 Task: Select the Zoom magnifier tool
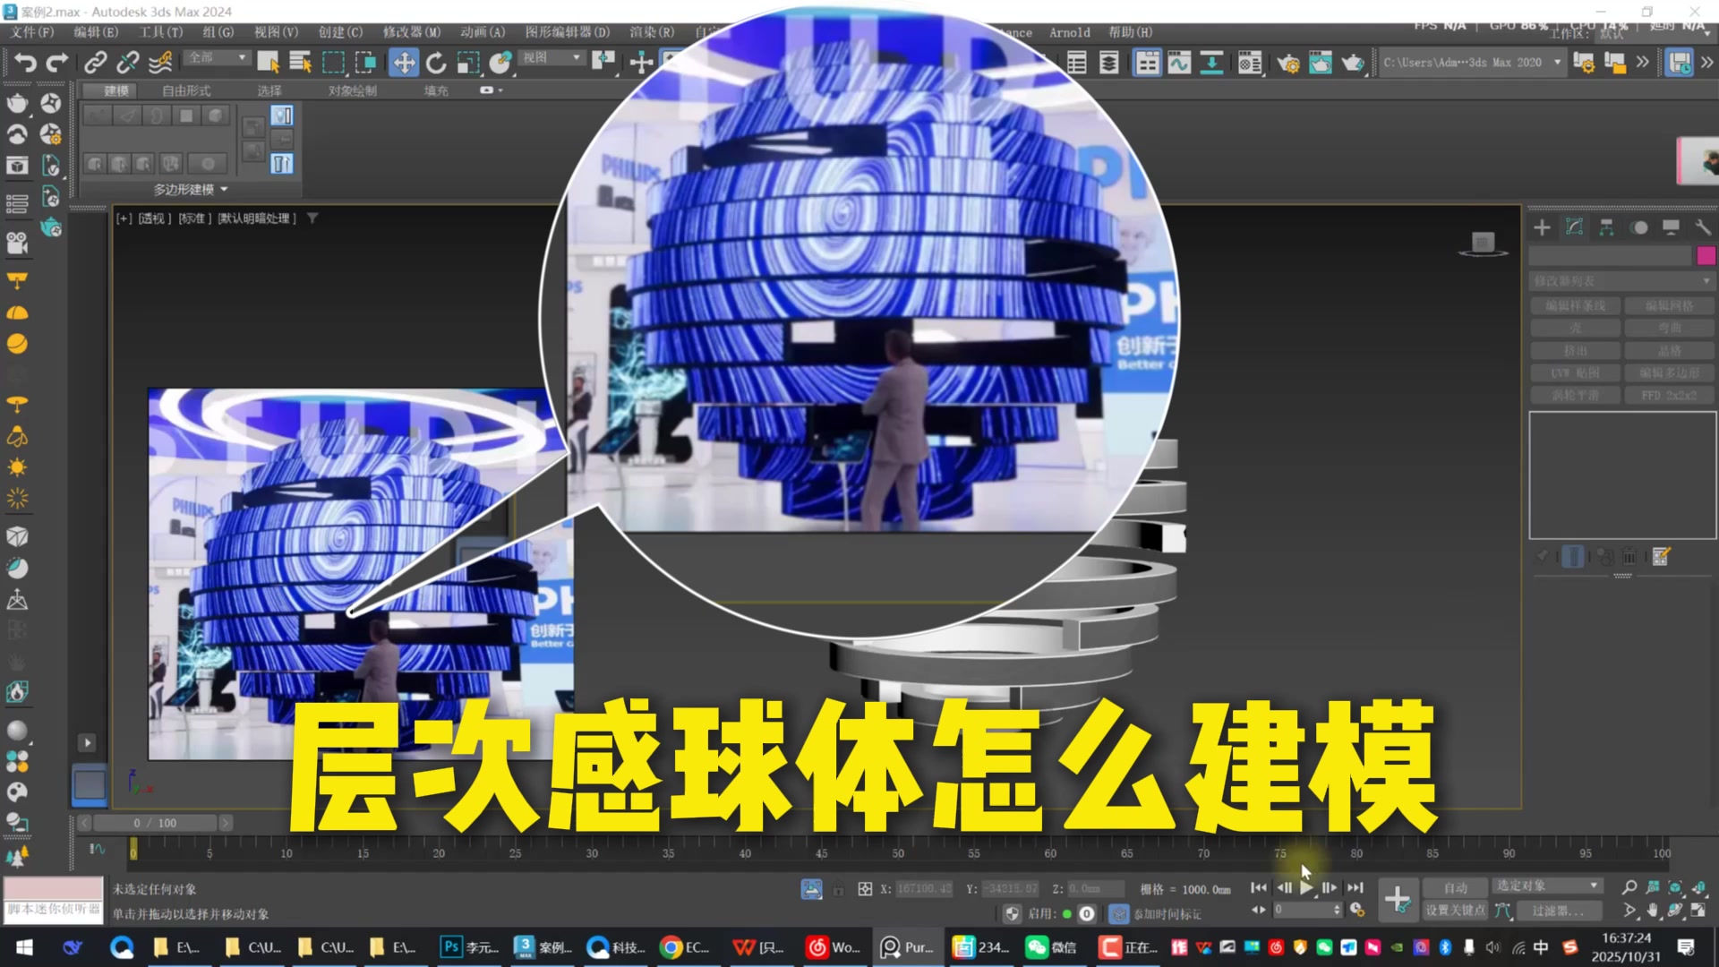1629,887
